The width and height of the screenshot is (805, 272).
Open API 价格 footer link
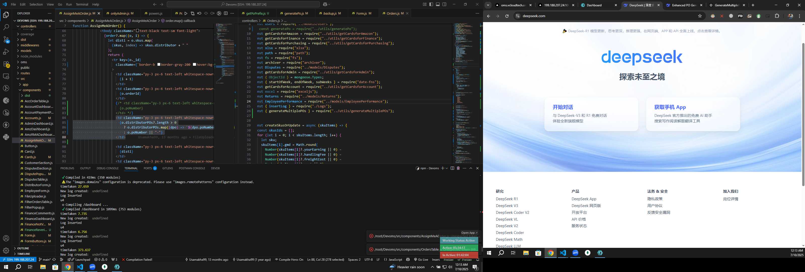click(578, 219)
